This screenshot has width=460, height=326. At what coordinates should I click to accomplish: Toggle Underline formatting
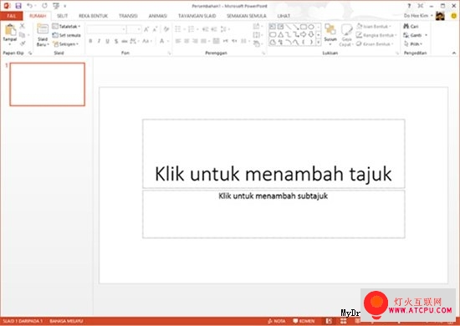coord(107,41)
